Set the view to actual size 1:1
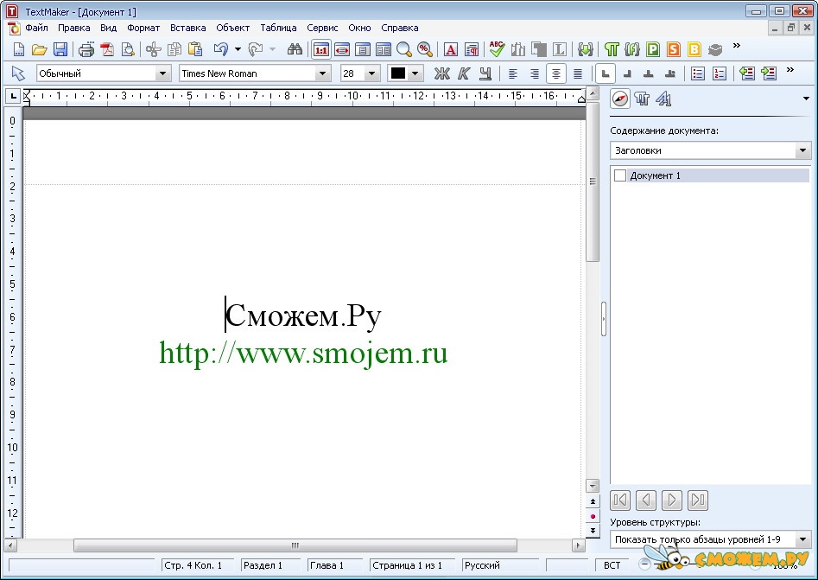The height and width of the screenshot is (580, 818). [320, 49]
